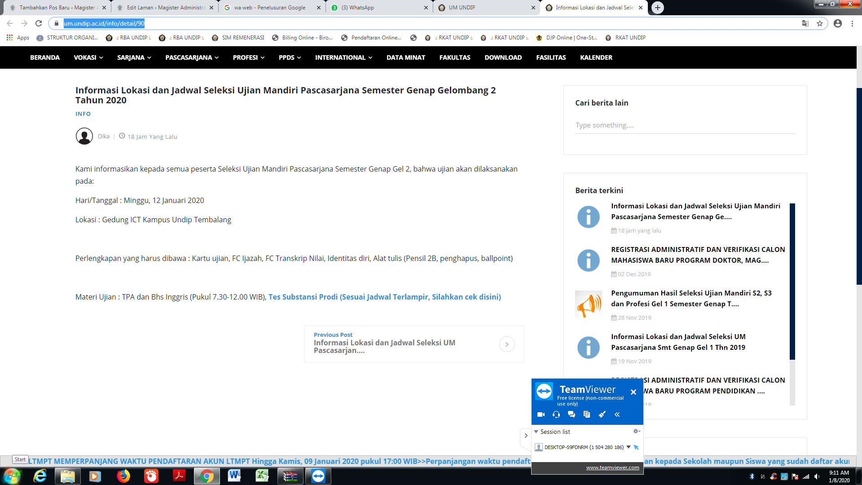This screenshot has height=485, width=862.
Task: Toggle remote control pointer for DESKTOP-S9FDNRM
Action: [636, 447]
